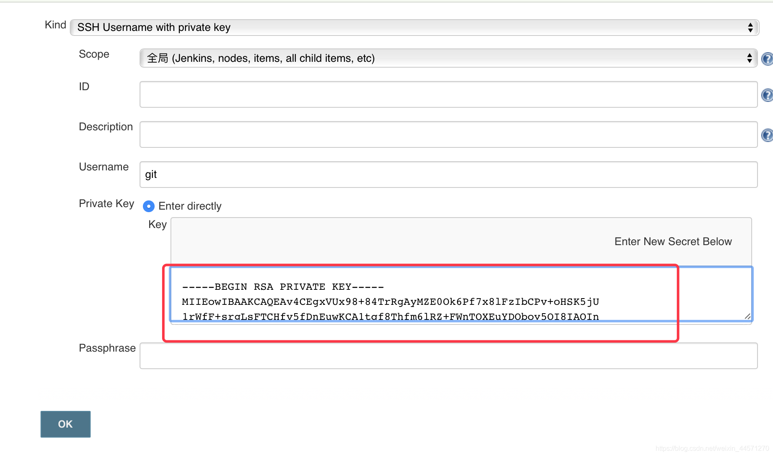Click the Enter New Secret Below text

coord(673,242)
